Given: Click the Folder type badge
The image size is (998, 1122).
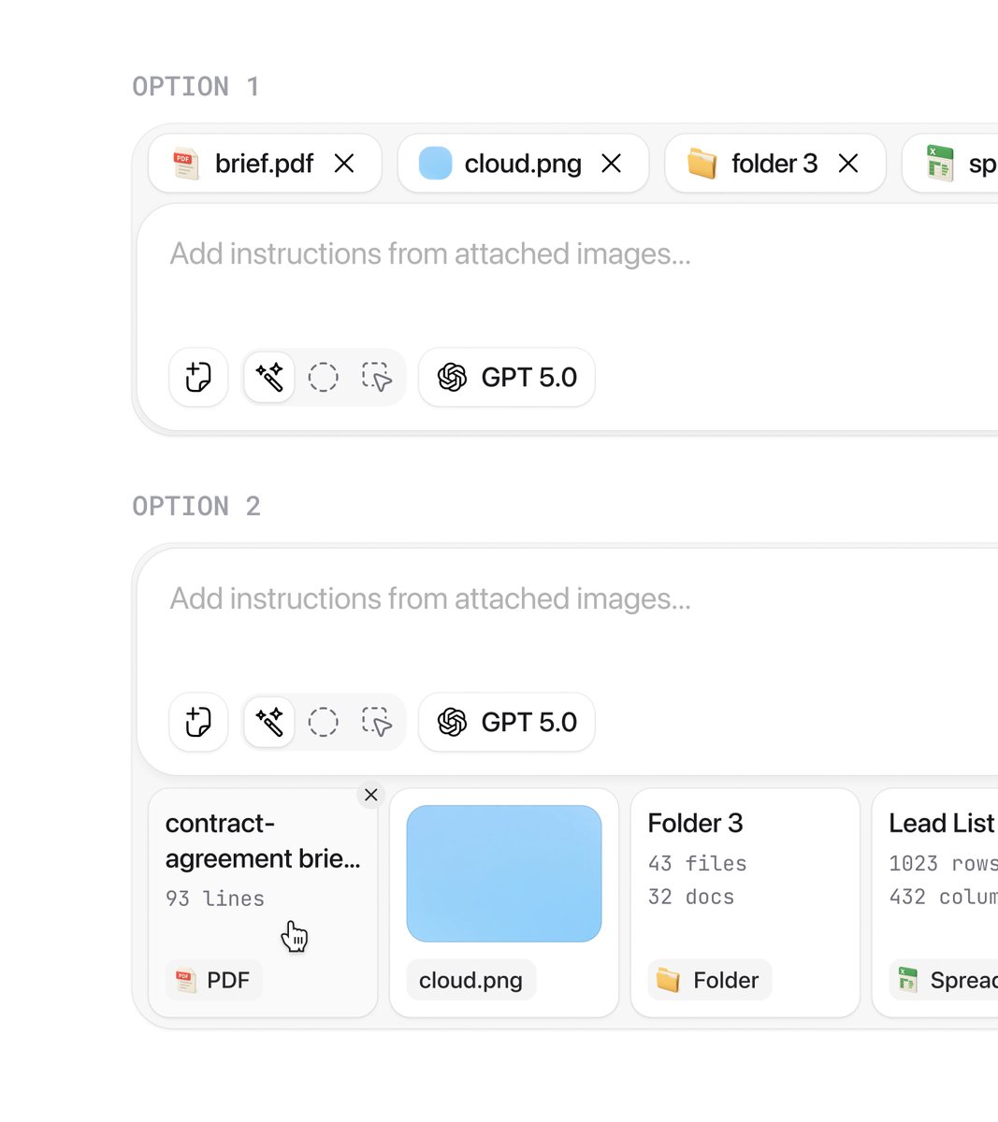Looking at the screenshot, I should [x=710, y=981].
